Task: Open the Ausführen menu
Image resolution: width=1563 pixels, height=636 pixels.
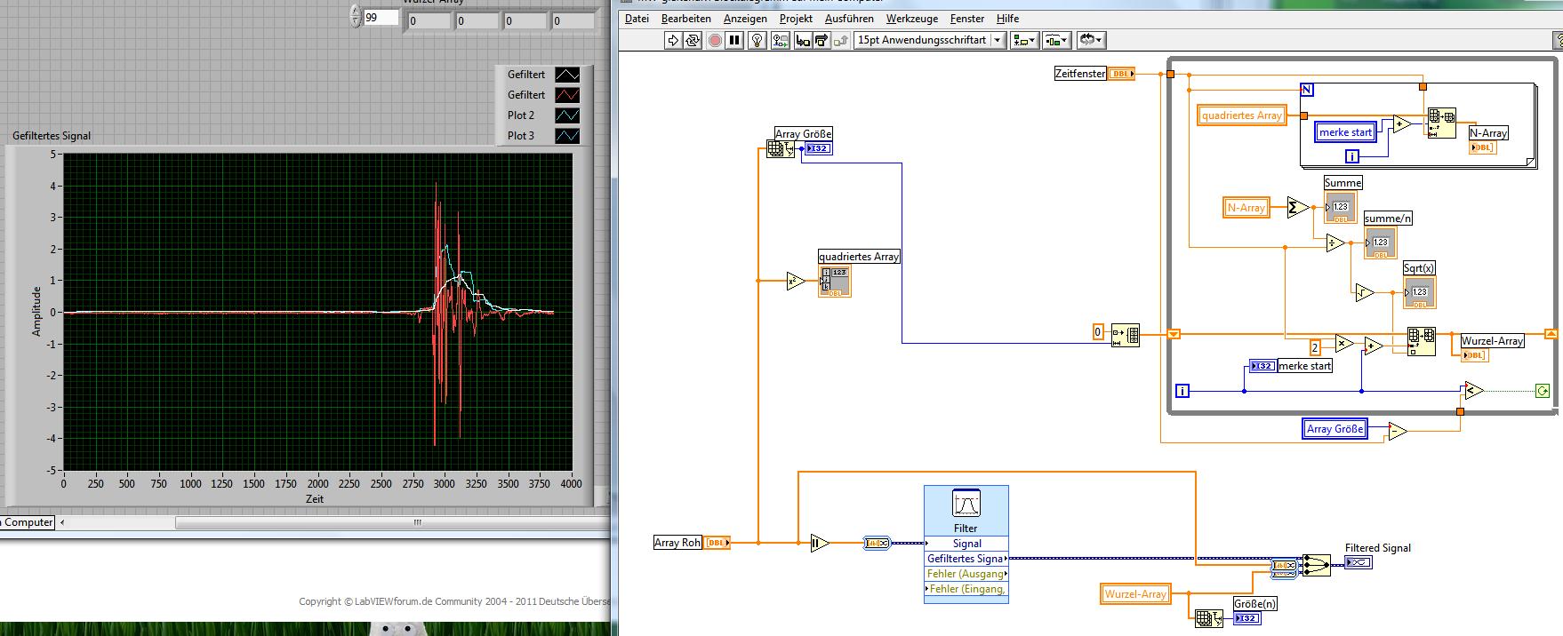Action: coord(849,19)
